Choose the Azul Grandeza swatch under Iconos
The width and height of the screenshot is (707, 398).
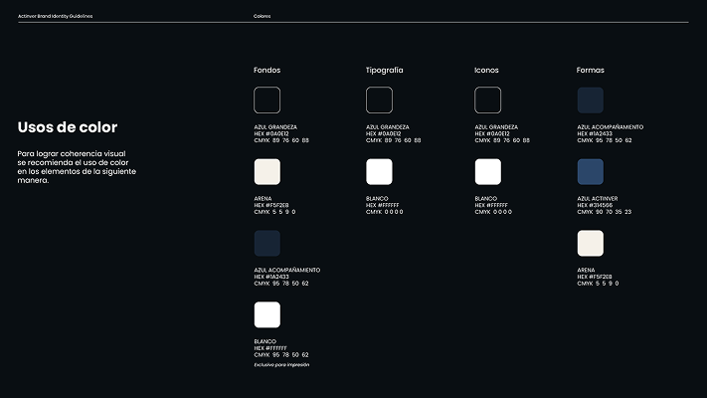click(487, 100)
